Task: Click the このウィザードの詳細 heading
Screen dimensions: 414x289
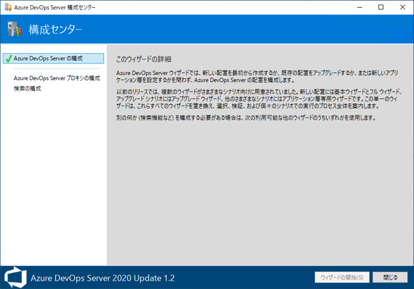Action: [144, 59]
